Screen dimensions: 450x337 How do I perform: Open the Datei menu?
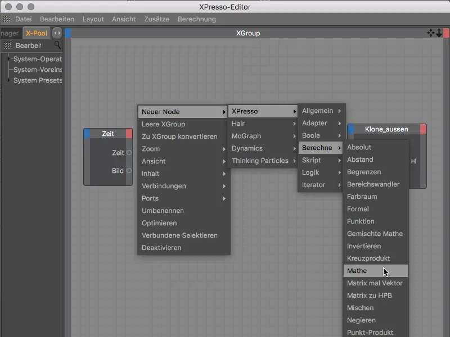point(23,19)
